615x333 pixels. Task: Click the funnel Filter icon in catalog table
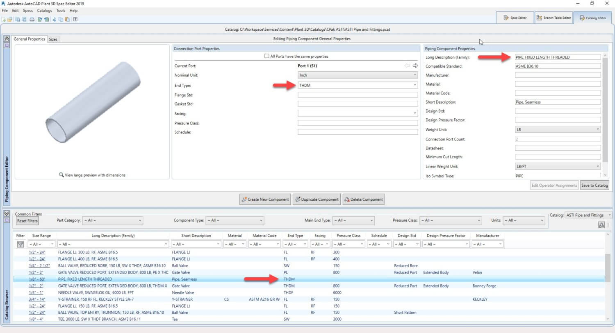[20, 244]
